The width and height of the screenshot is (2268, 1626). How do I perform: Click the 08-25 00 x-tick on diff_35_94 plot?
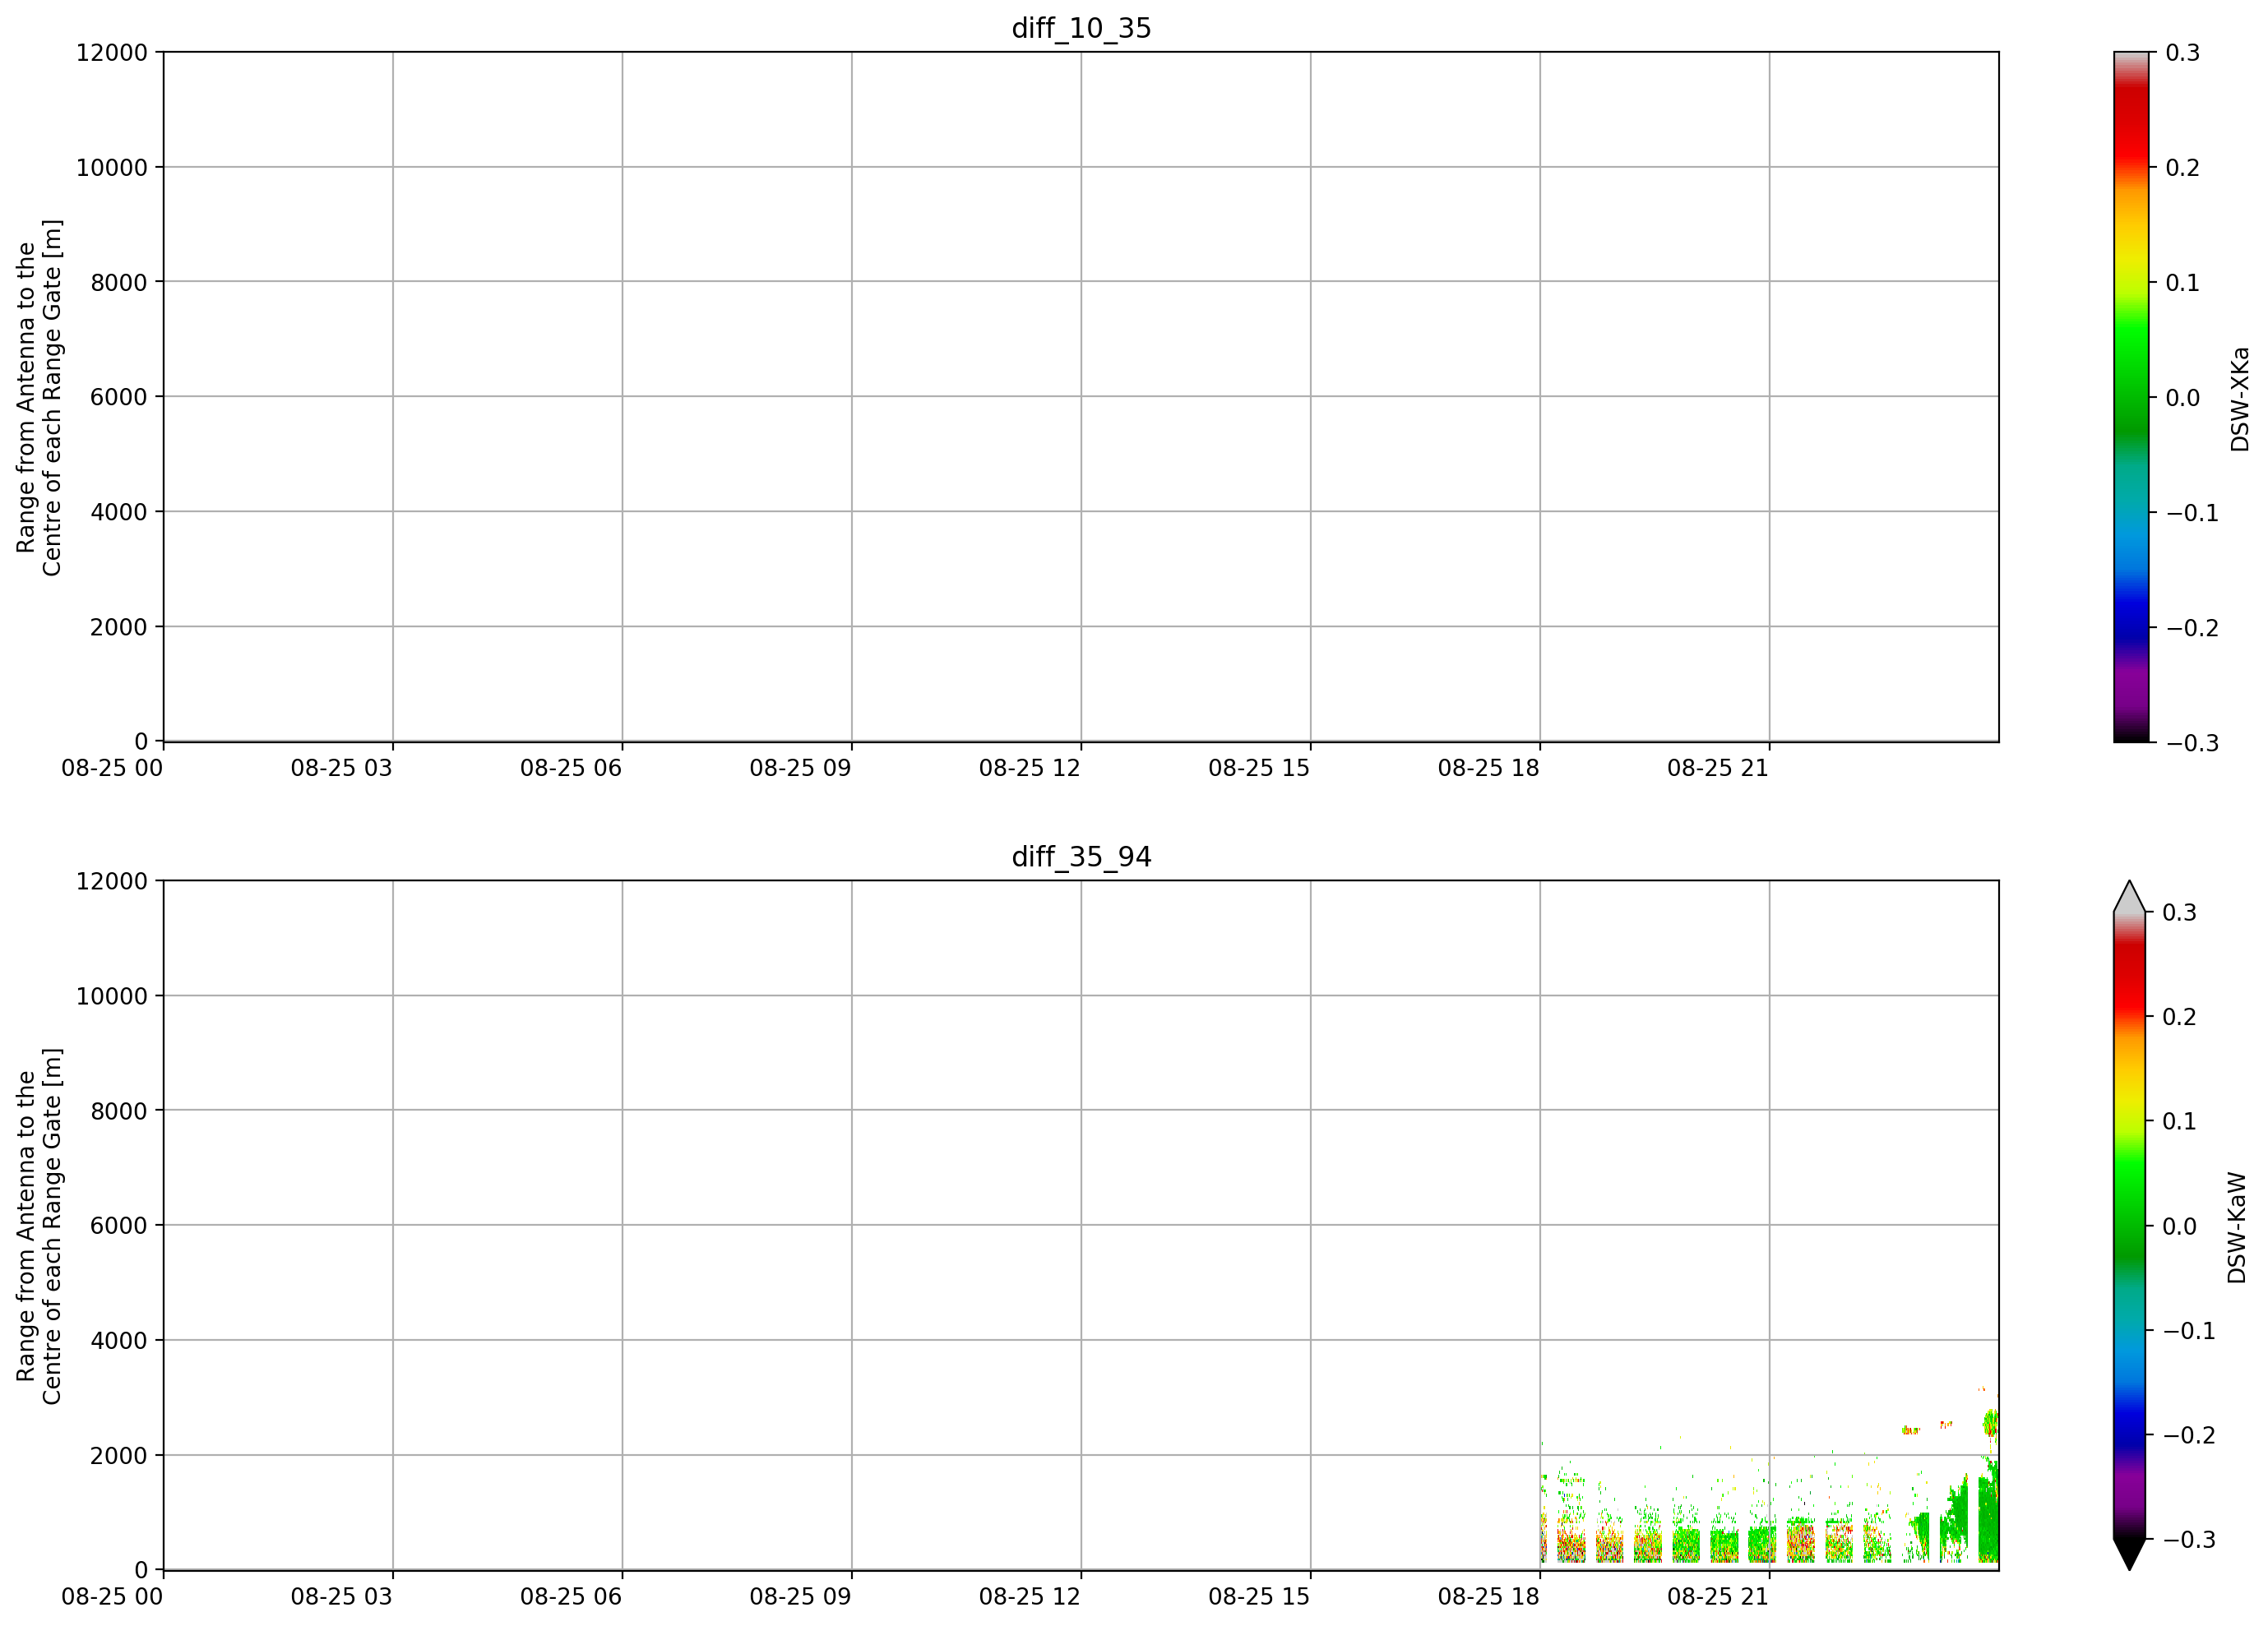112,1597
